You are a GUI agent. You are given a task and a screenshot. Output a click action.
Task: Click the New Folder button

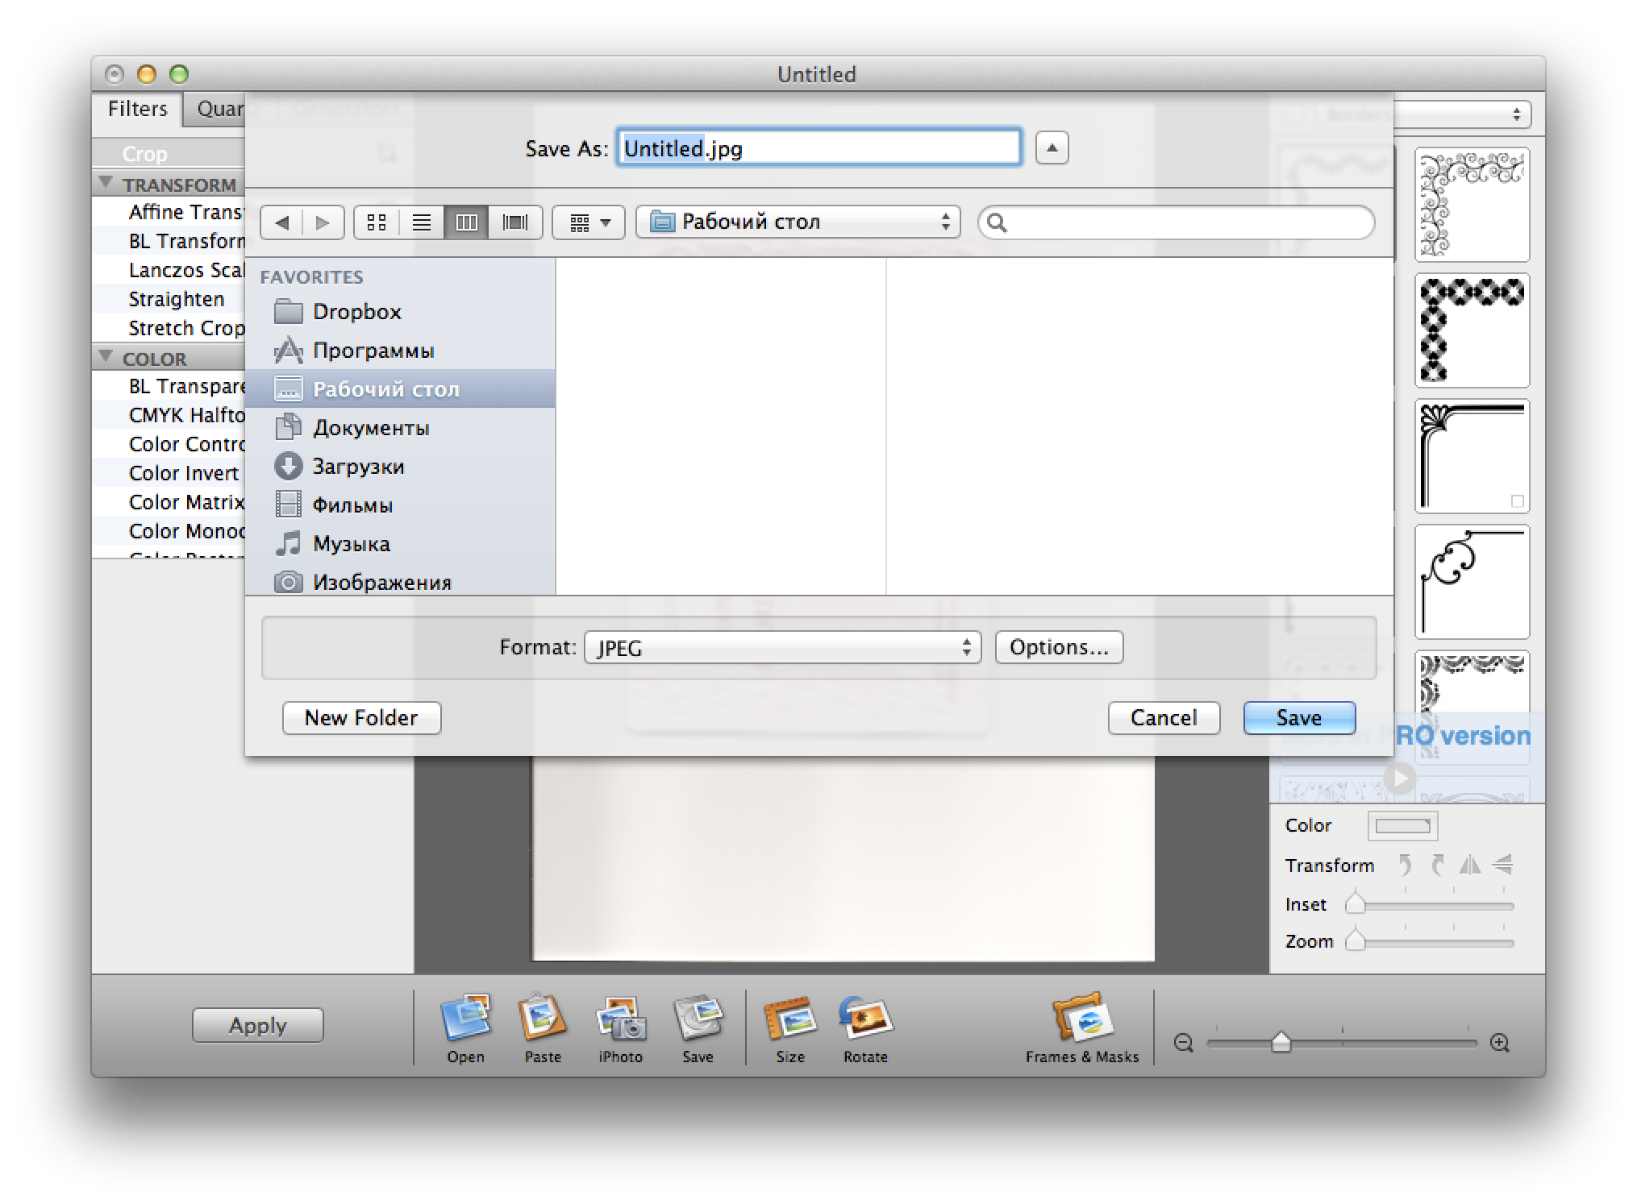coord(361,718)
